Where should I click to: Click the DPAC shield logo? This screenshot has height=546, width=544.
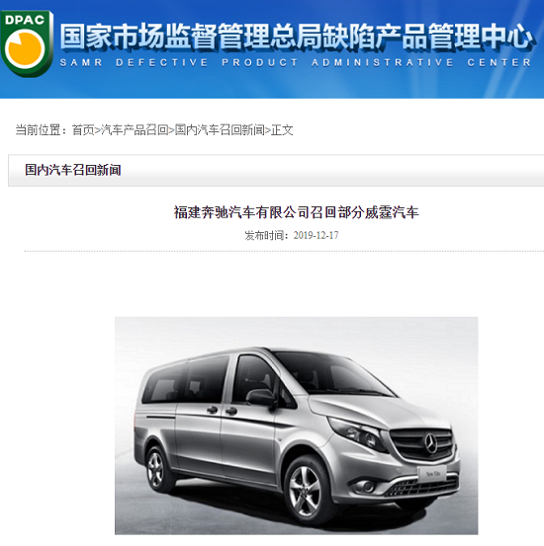[x=27, y=43]
